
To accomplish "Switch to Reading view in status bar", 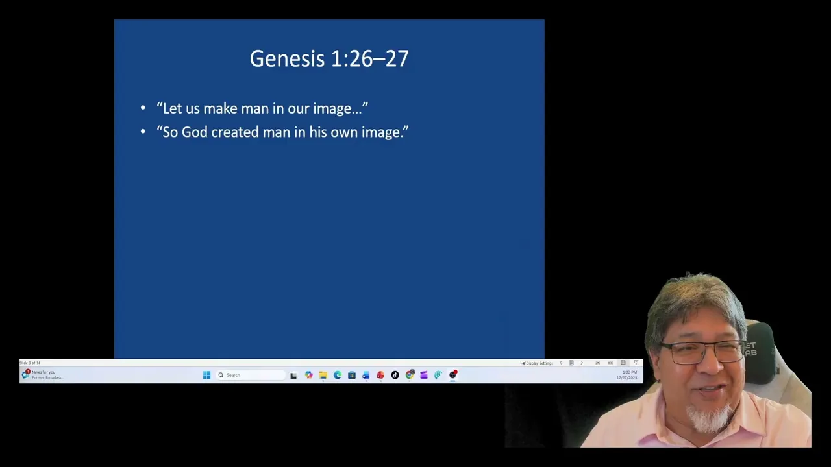I will coord(623,363).
